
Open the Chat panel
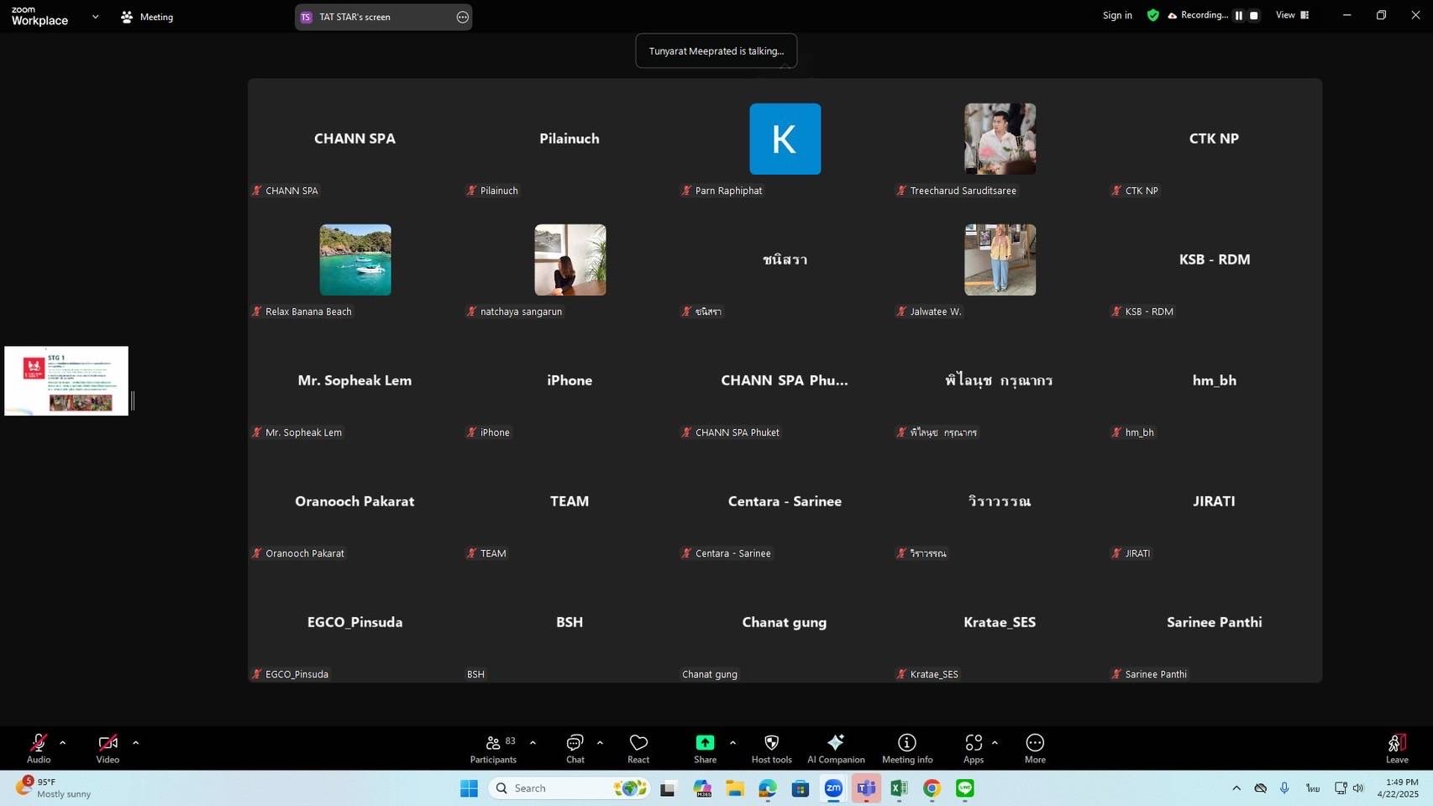click(x=575, y=749)
